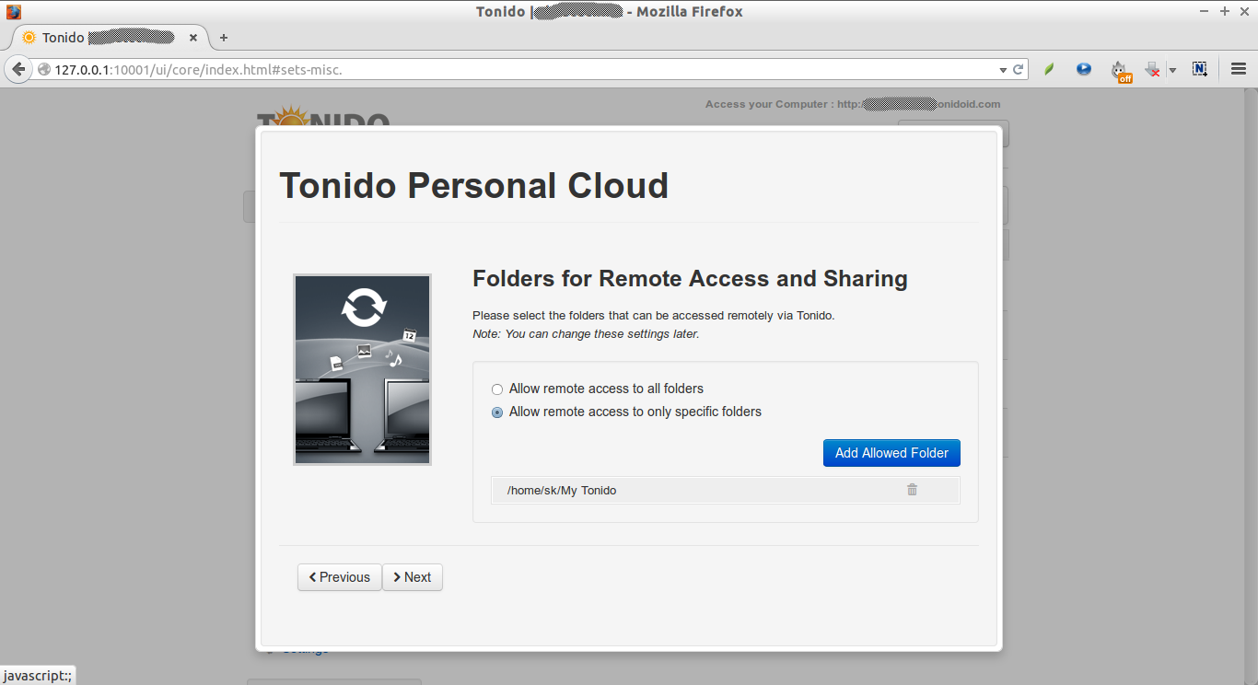Viewport: 1258px width, 685px height.
Task: Go to the Next setup step
Action: 413,577
